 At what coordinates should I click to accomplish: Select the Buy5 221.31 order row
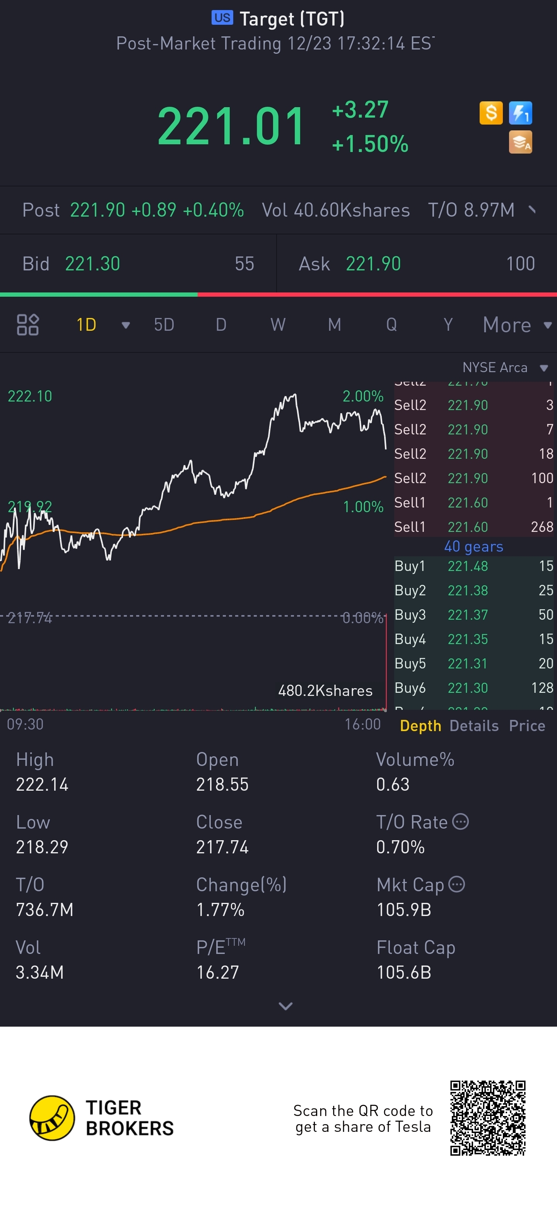click(474, 664)
